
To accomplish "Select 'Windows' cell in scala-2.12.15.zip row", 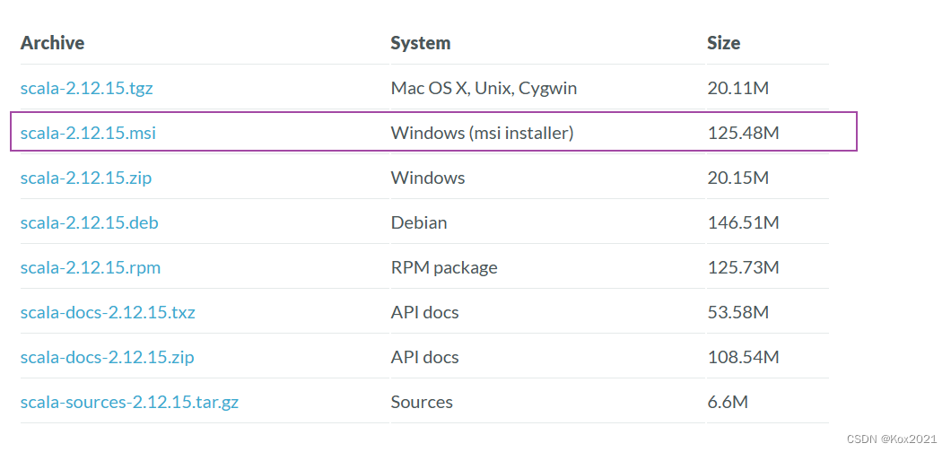I will [x=428, y=178].
